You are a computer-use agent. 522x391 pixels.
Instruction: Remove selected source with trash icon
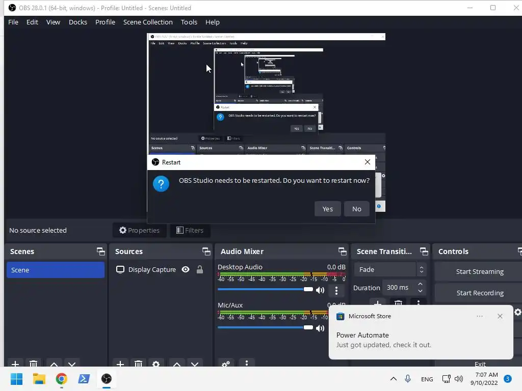(x=139, y=364)
